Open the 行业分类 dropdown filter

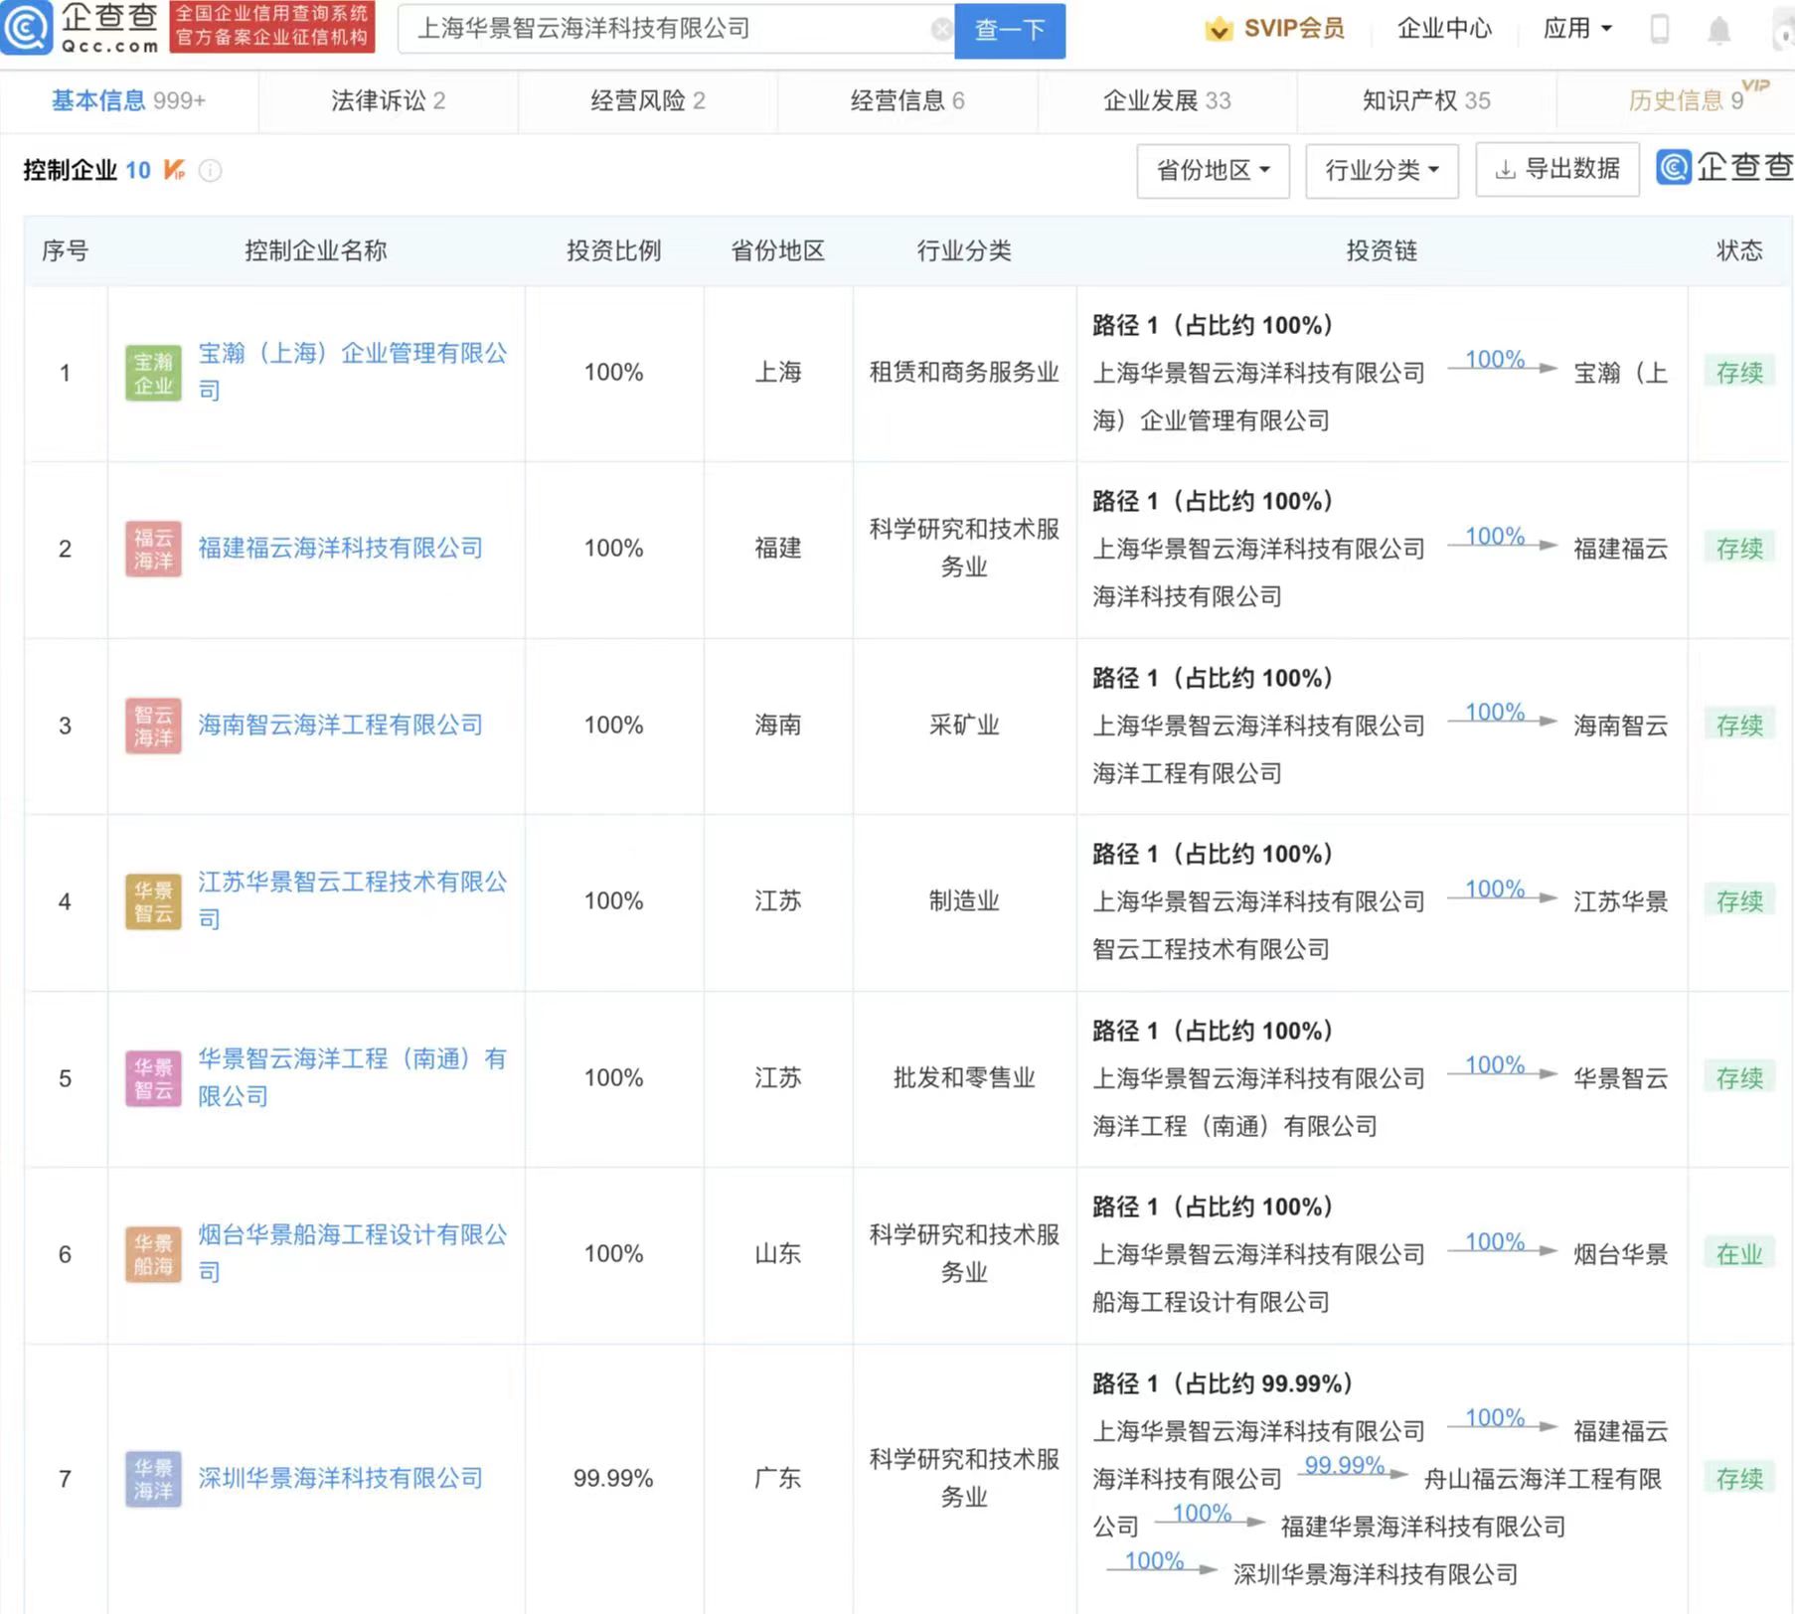pyautogui.click(x=1382, y=171)
